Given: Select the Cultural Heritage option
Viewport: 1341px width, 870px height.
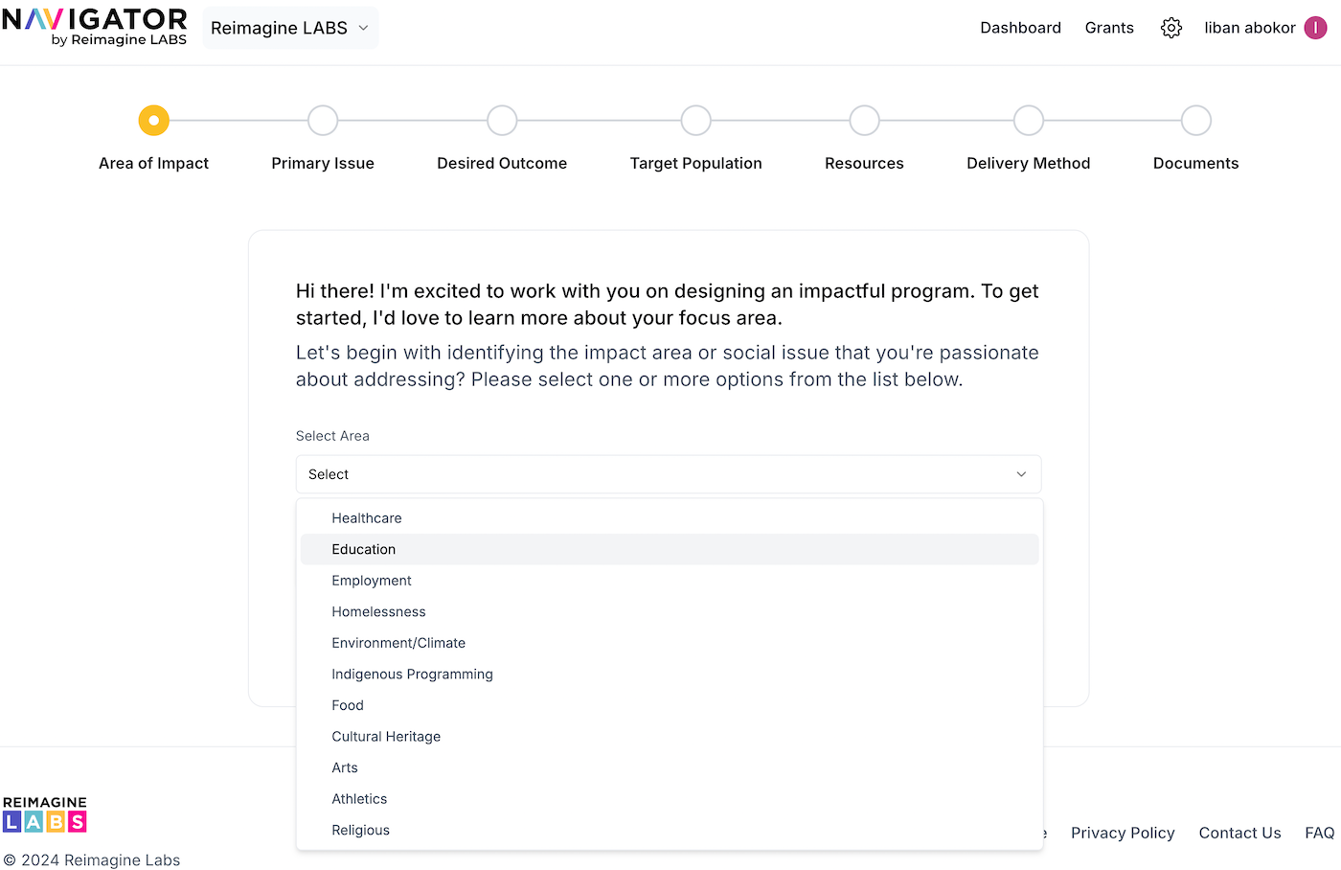Looking at the screenshot, I should pos(670,737).
